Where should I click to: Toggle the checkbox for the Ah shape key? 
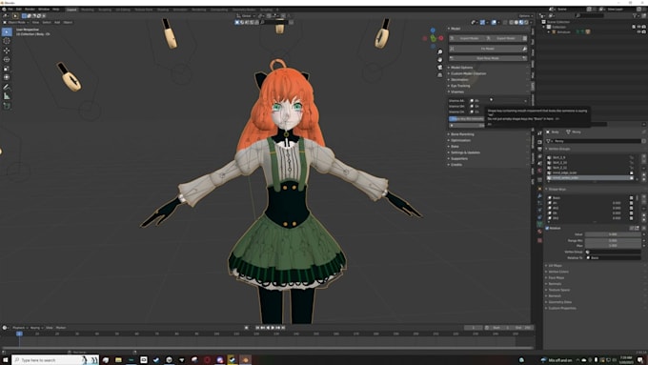coord(631,203)
